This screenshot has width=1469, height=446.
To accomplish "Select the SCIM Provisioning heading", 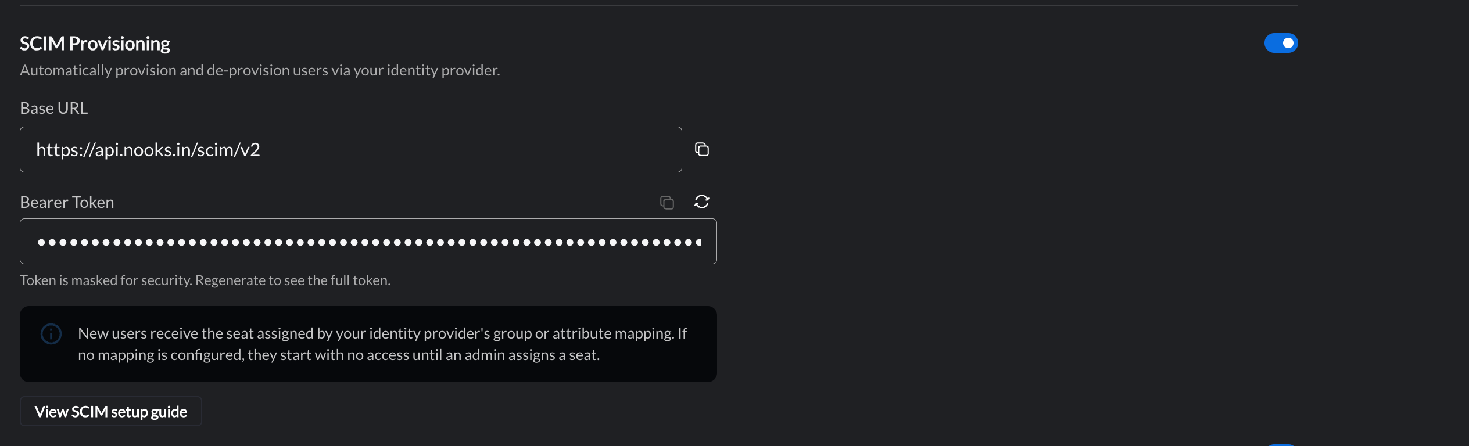I will tap(95, 44).
